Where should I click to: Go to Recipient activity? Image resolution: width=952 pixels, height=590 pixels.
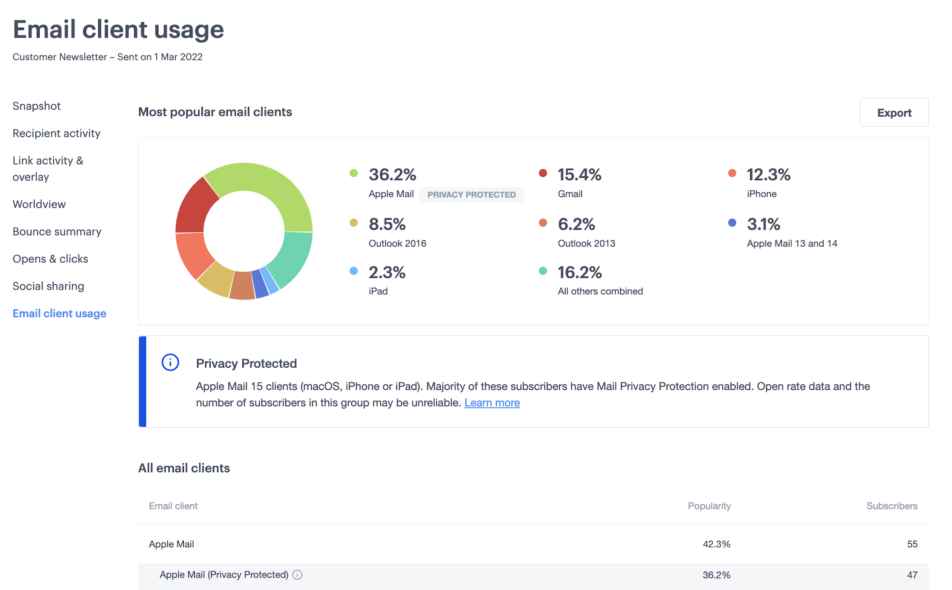56,133
